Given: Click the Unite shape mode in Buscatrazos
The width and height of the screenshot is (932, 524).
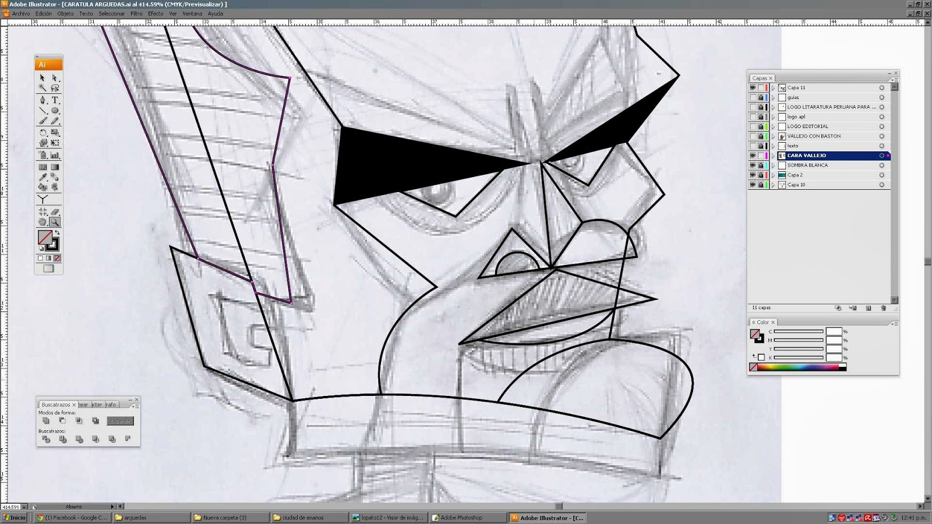Looking at the screenshot, I should [46, 420].
